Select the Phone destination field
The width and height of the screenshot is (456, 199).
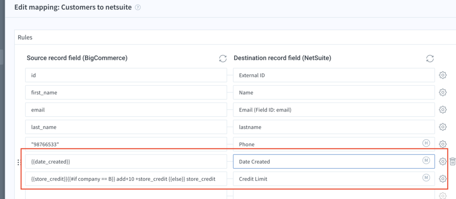[334, 144]
